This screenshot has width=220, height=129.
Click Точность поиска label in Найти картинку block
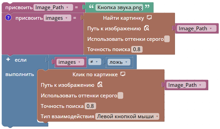click(x=109, y=49)
